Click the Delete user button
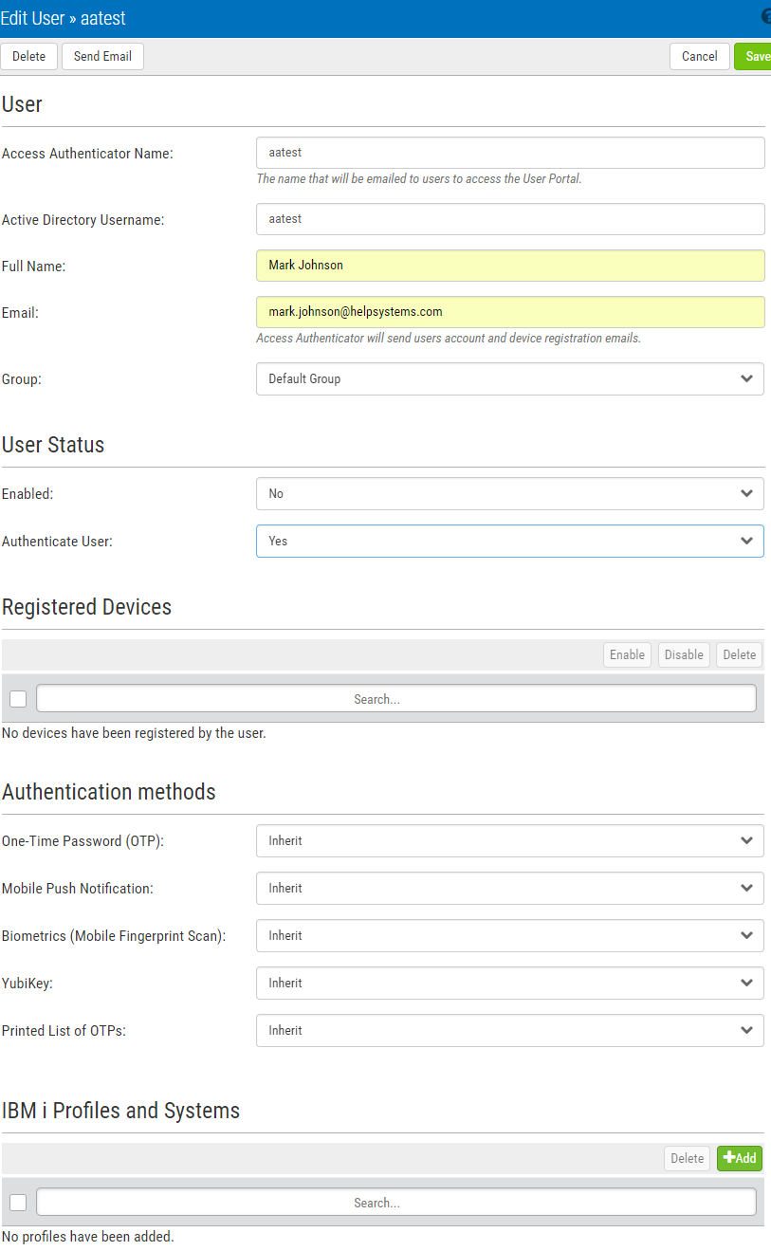This screenshot has width=771, height=1251. click(28, 56)
